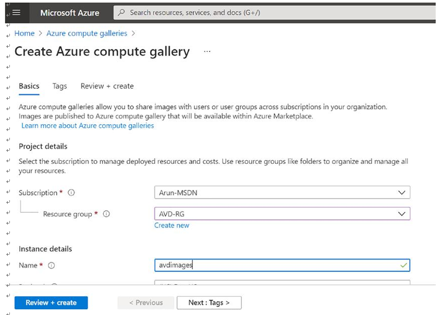The image size is (439, 315).
Task: Click the Create new resource group link
Action: pyautogui.click(x=172, y=225)
